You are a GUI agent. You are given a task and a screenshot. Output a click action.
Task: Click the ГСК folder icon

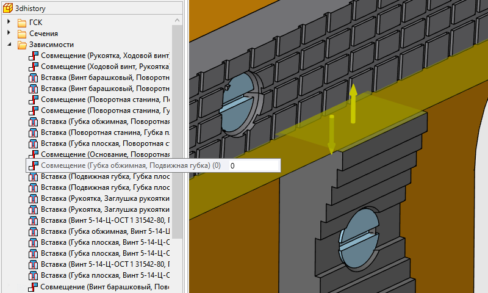(22, 23)
